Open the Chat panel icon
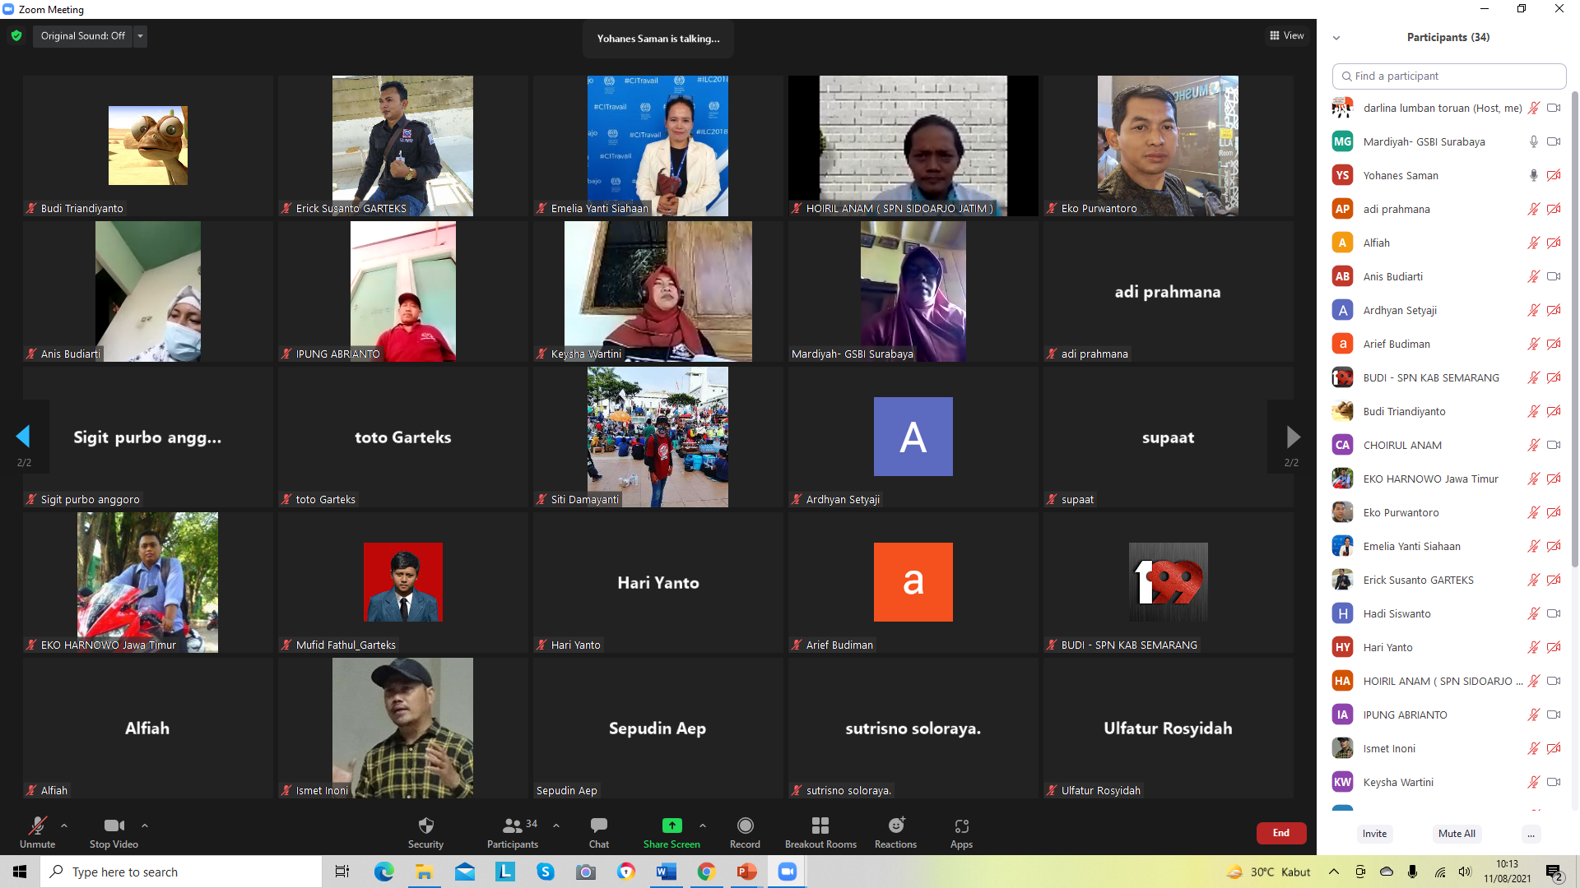Screen dimensions: 1580x888 pos(598,826)
